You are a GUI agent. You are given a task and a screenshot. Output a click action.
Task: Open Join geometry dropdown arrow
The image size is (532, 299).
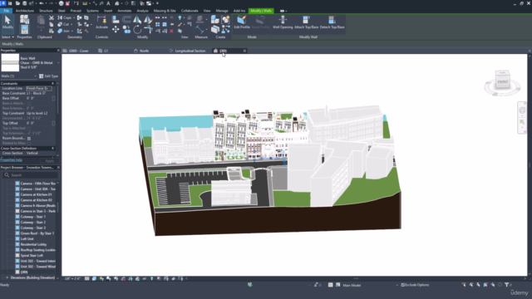pos(72,31)
